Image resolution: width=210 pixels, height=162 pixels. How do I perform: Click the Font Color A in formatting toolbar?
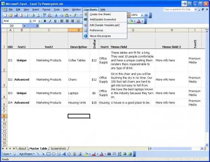139,21
